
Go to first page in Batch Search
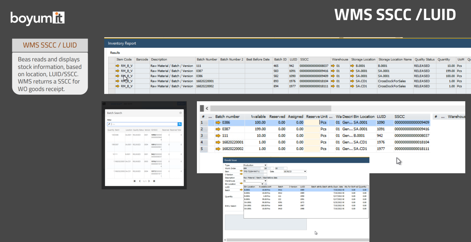click(x=135, y=181)
